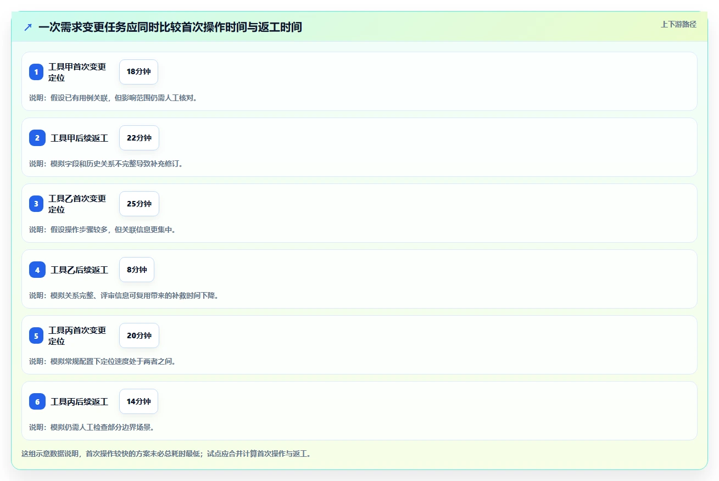This screenshot has width=719, height=481.
Task: Click the 14分钟 time chip
Action: (x=138, y=401)
